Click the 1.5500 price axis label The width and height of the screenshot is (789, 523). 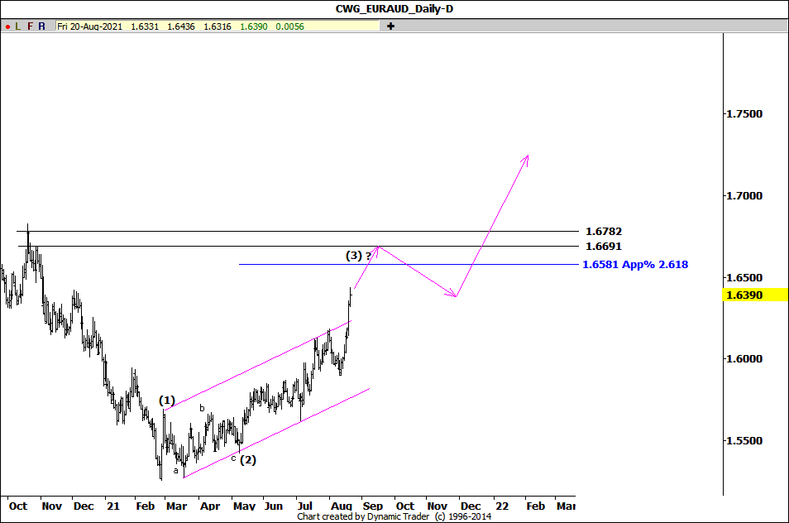(744, 441)
